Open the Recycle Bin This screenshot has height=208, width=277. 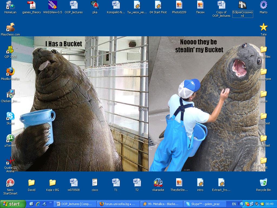click(263, 183)
